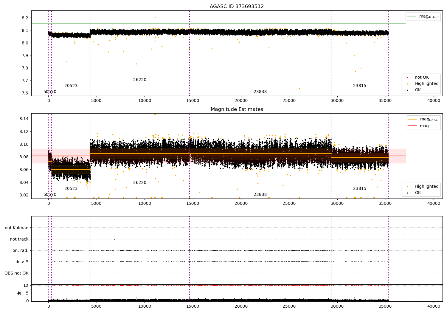Click the 'dr > 5' row label
Screen dimensions: 447x313
point(22,262)
